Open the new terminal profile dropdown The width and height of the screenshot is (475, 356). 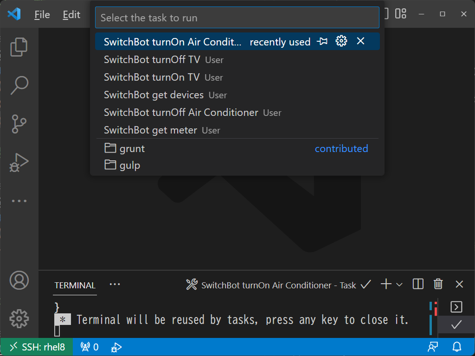[x=398, y=284]
